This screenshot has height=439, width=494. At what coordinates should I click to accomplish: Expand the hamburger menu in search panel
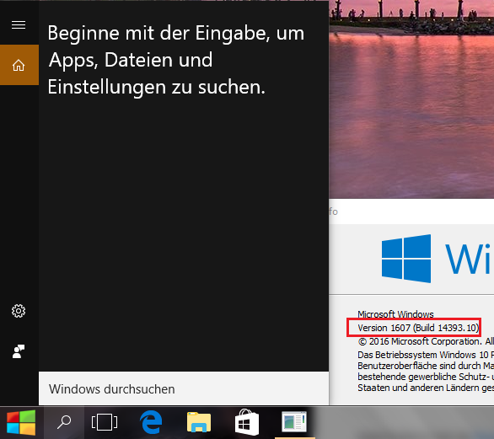tap(19, 25)
